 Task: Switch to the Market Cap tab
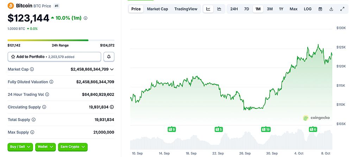[x=157, y=9]
